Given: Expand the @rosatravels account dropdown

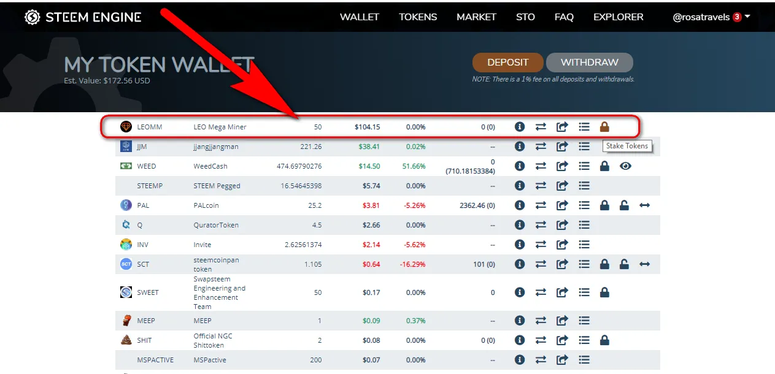Looking at the screenshot, I should click(x=747, y=17).
